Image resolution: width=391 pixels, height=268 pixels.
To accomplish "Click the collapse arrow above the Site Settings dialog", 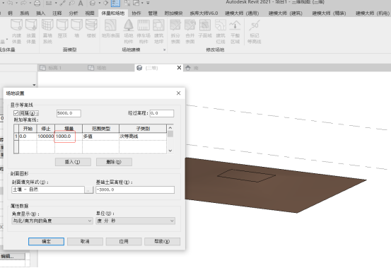I will [34, 85].
